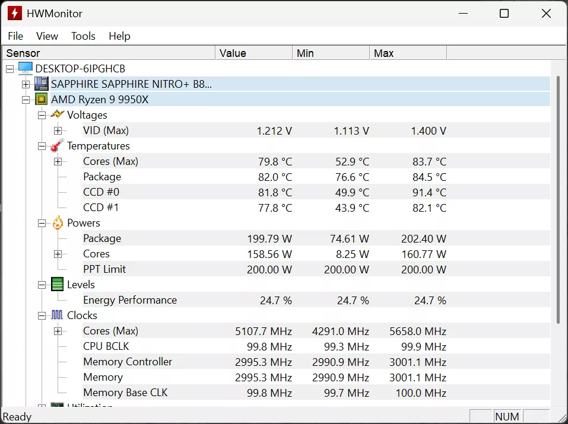Screen dimensions: 568x424
Task: Click the green Levels bars icon
Action: tap(57, 284)
